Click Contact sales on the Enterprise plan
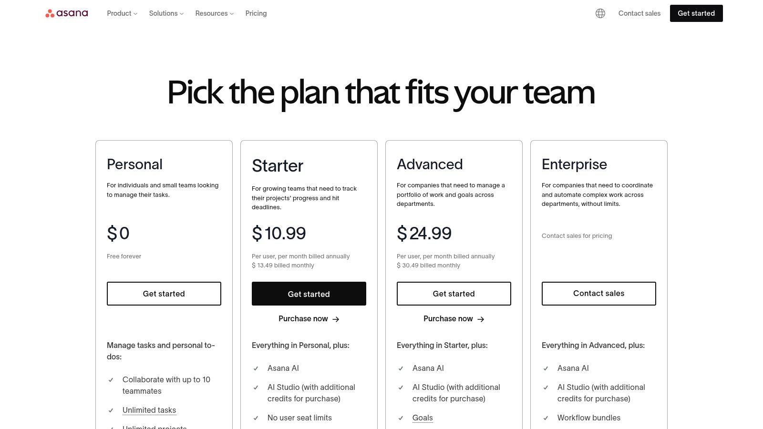 pos(598,293)
